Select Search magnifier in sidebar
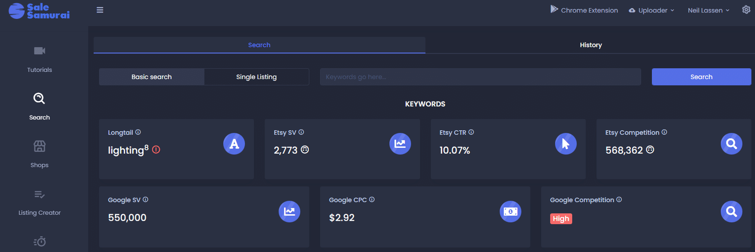 (x=40, y=98)
